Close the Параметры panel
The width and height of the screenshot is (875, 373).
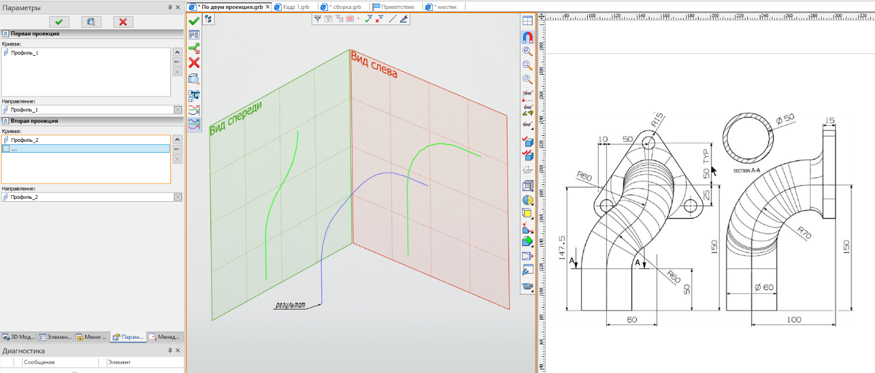tap(178, 7)
